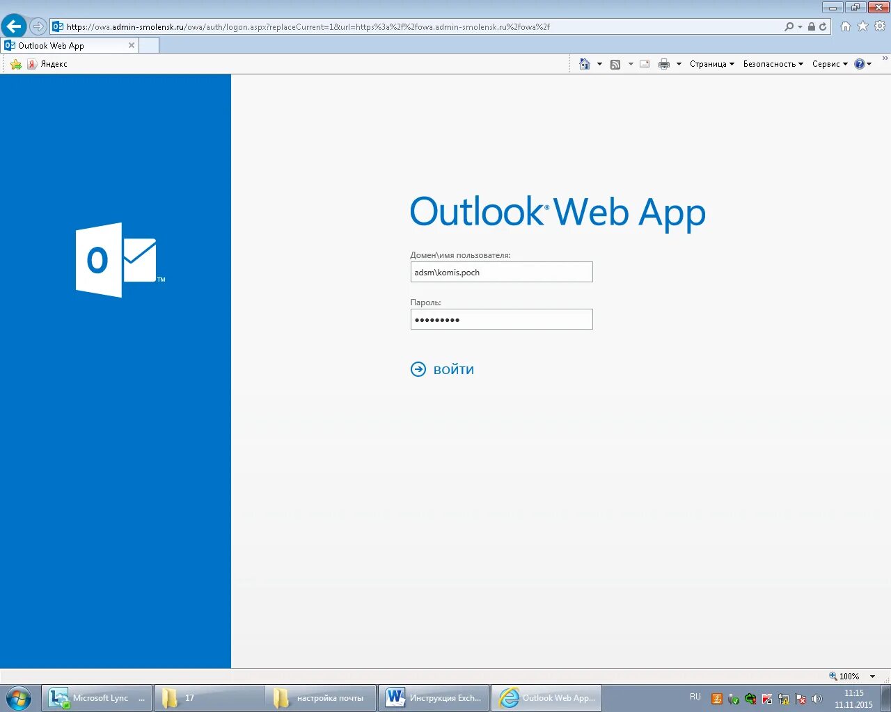891x712 pixels.
Task: Click the RU language indicator
Action: [695, 697]
